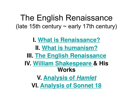Open the 'William Shakespeare' hyperlink
Image resolution: width=133 pixels, height=100 pixels.
pos(63,63)
